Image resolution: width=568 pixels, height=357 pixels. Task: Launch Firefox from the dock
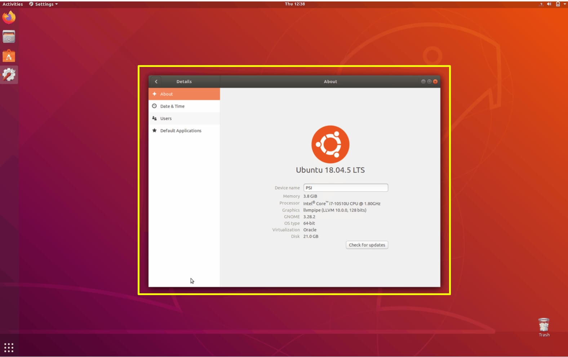[x=9, y=17]
